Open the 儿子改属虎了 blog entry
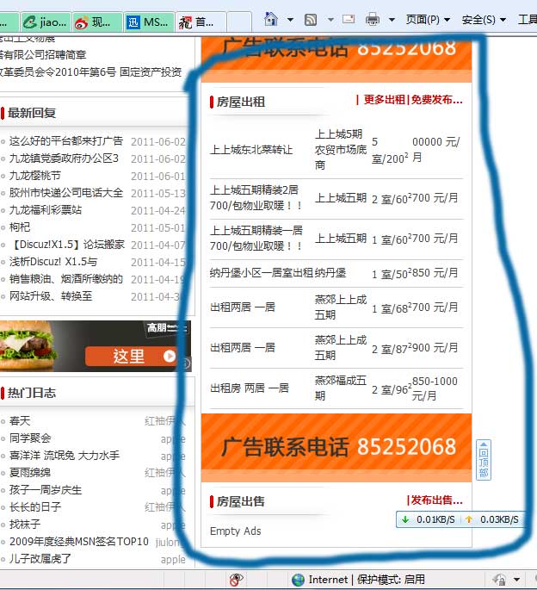This screenshot has width=537, height=590. (40, 559)
